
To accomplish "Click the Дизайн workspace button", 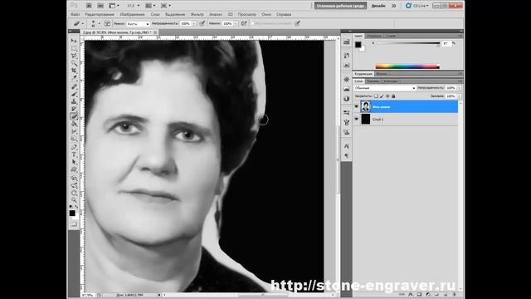I will coord(378,6).
